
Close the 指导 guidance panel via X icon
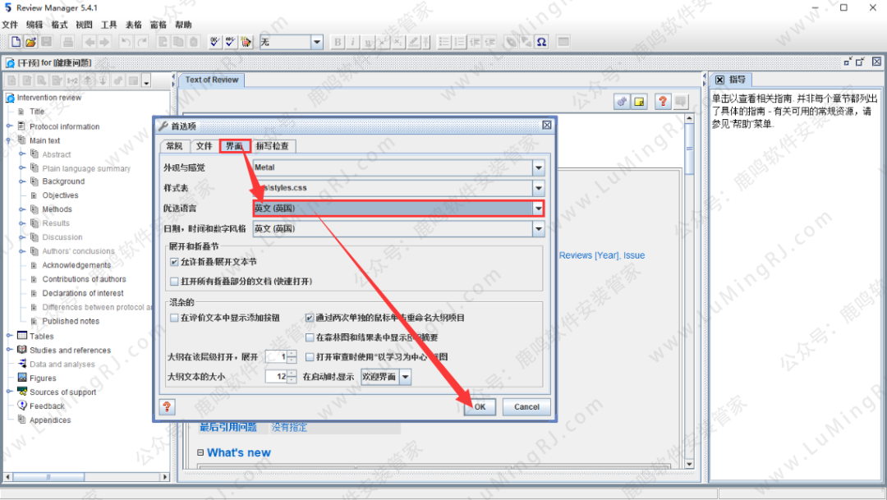[x=719, y=80]
